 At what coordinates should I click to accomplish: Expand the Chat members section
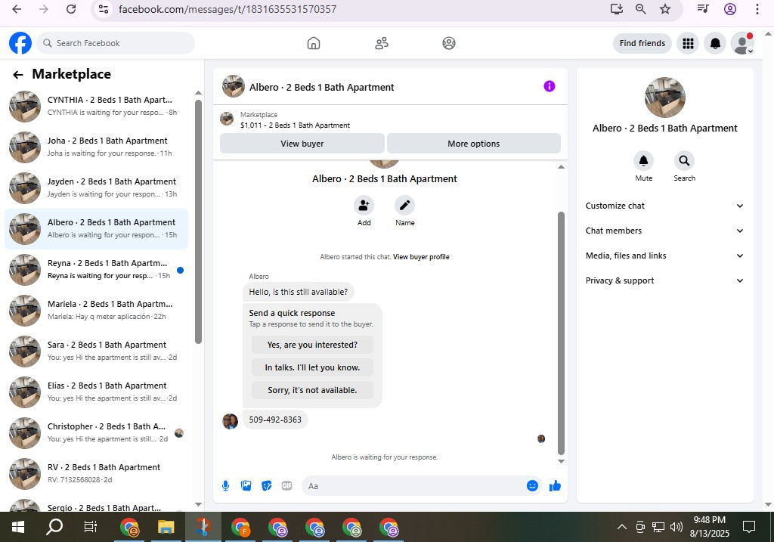coord(664,231)
